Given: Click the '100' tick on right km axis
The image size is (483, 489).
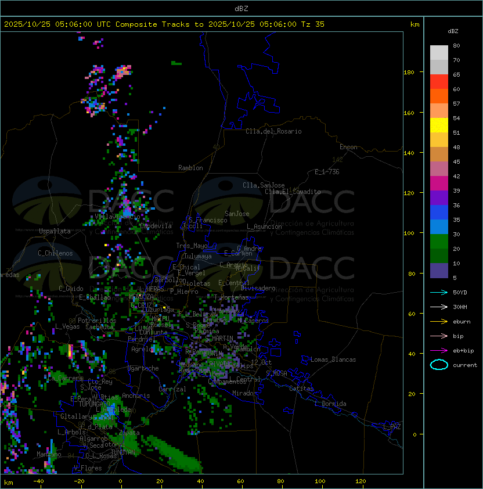Looking at the screenshot, I should (x=409, y=233).
